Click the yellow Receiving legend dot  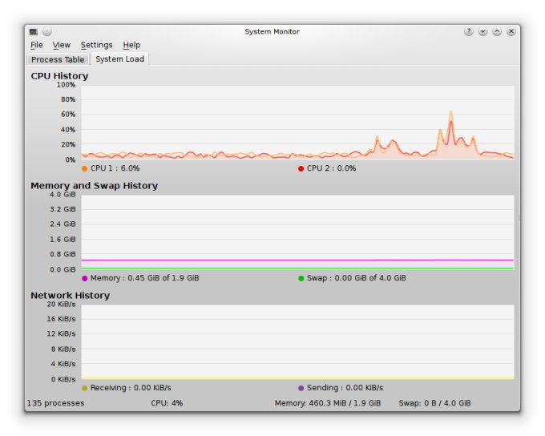tap(84, 388)
